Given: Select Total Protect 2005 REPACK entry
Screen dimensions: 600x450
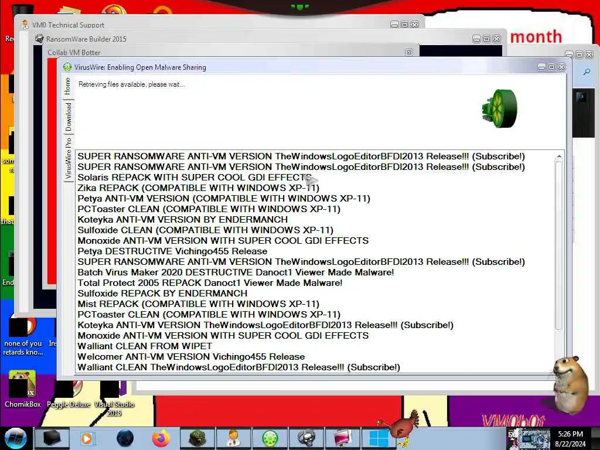Looking at the screenshot, I should pyautogui.click(x=210, y=283).
